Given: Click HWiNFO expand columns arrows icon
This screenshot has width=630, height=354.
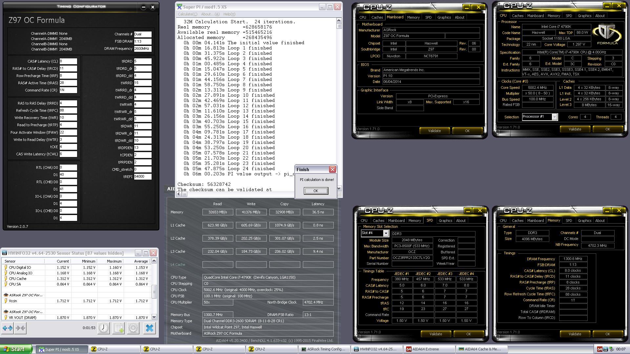Looking at the screenshot, I should [8, 328].
